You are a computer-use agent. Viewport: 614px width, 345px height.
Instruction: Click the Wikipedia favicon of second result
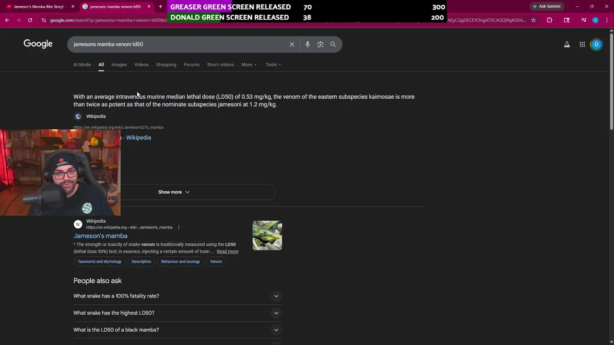pos(78,224)
